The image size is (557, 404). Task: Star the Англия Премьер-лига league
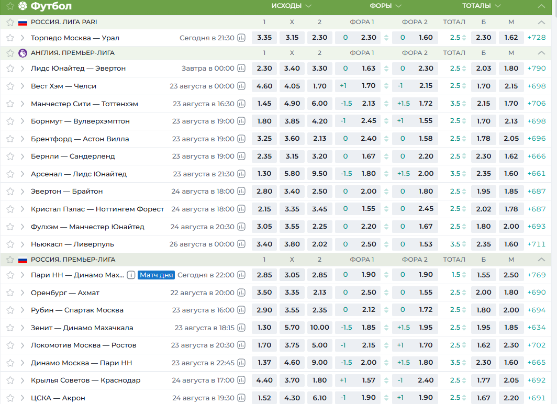10,53
